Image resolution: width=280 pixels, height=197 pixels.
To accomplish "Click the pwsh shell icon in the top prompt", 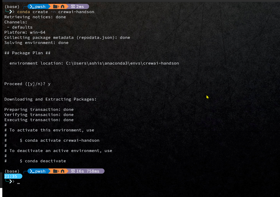I will [32, 7].
